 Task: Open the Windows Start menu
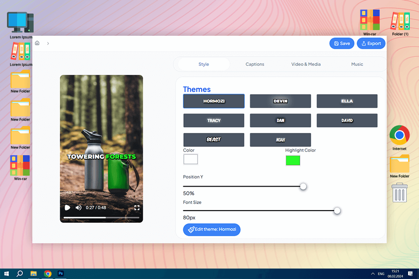click(7, 274)
